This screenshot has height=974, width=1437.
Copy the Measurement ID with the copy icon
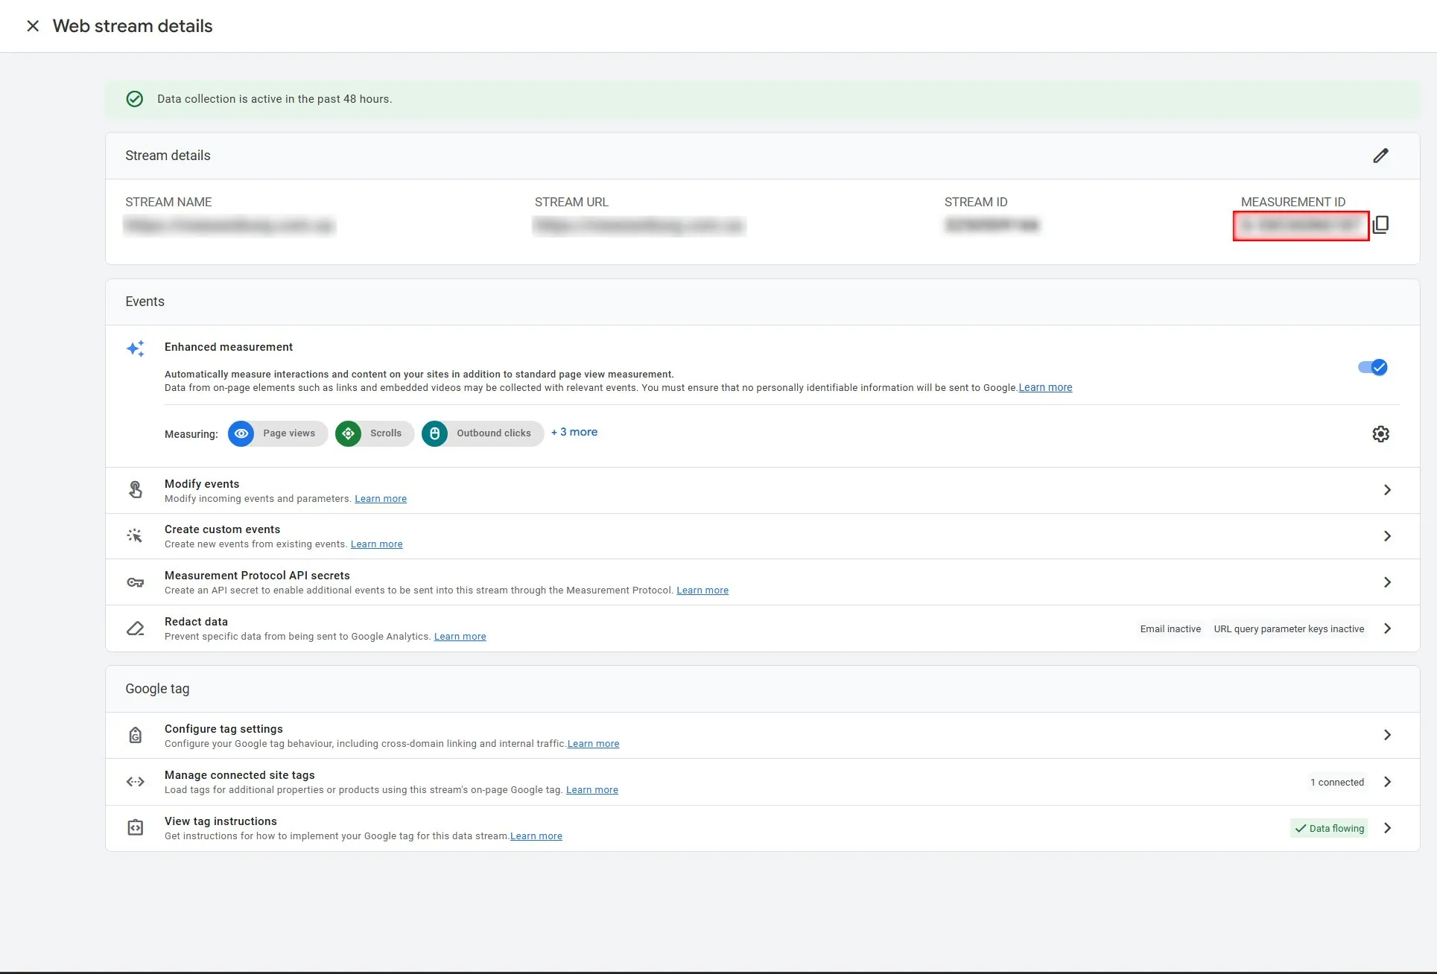[x=1380, y=225]
